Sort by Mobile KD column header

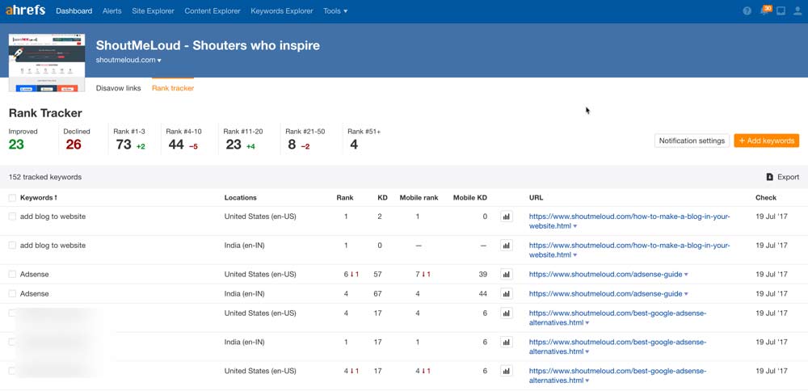coord(470,198)
